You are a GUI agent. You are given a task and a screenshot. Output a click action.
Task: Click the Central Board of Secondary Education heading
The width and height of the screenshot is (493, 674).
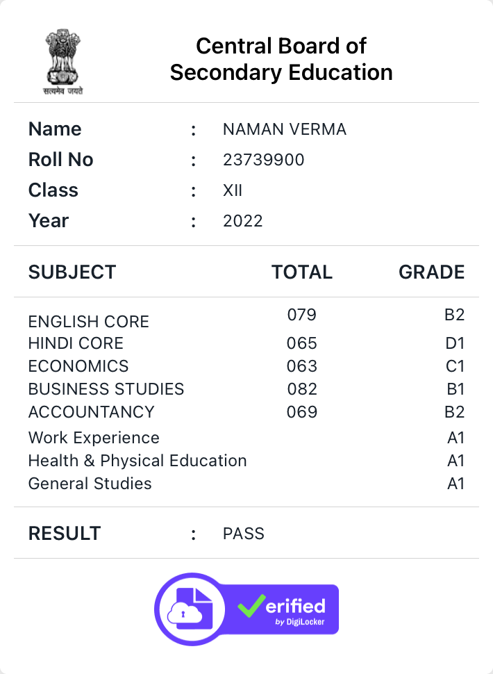click(281, 59)
